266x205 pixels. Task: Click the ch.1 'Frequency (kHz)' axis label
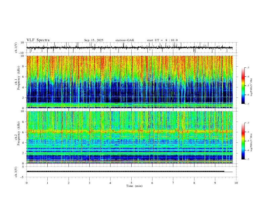tap(18, 78)
